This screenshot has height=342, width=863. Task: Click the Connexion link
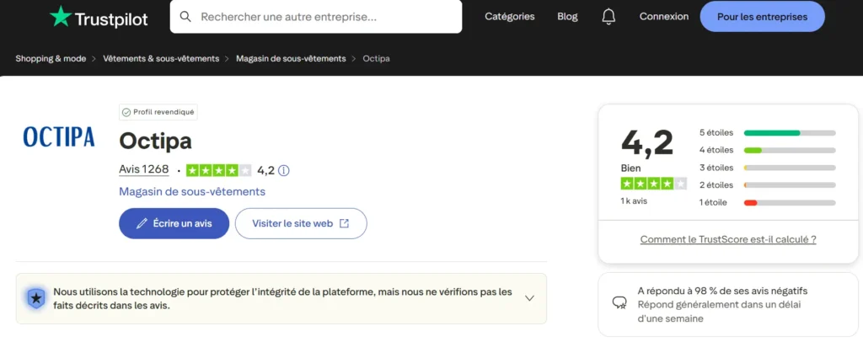(x=664, y=17)
